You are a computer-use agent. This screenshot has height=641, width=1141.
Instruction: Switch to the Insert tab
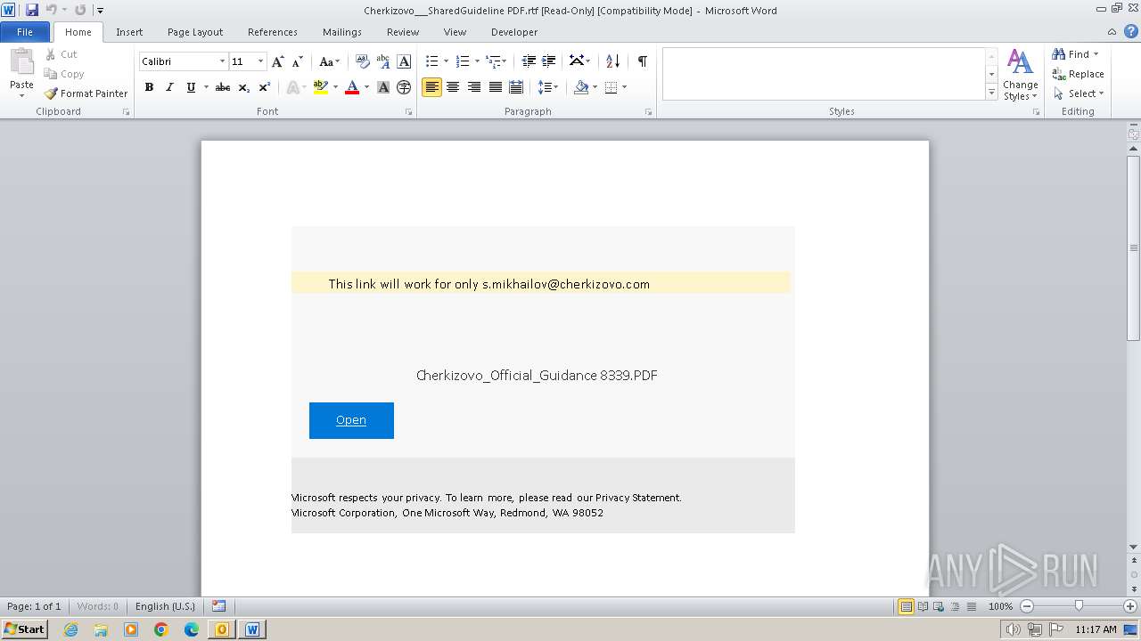click(x=129, y=32)
